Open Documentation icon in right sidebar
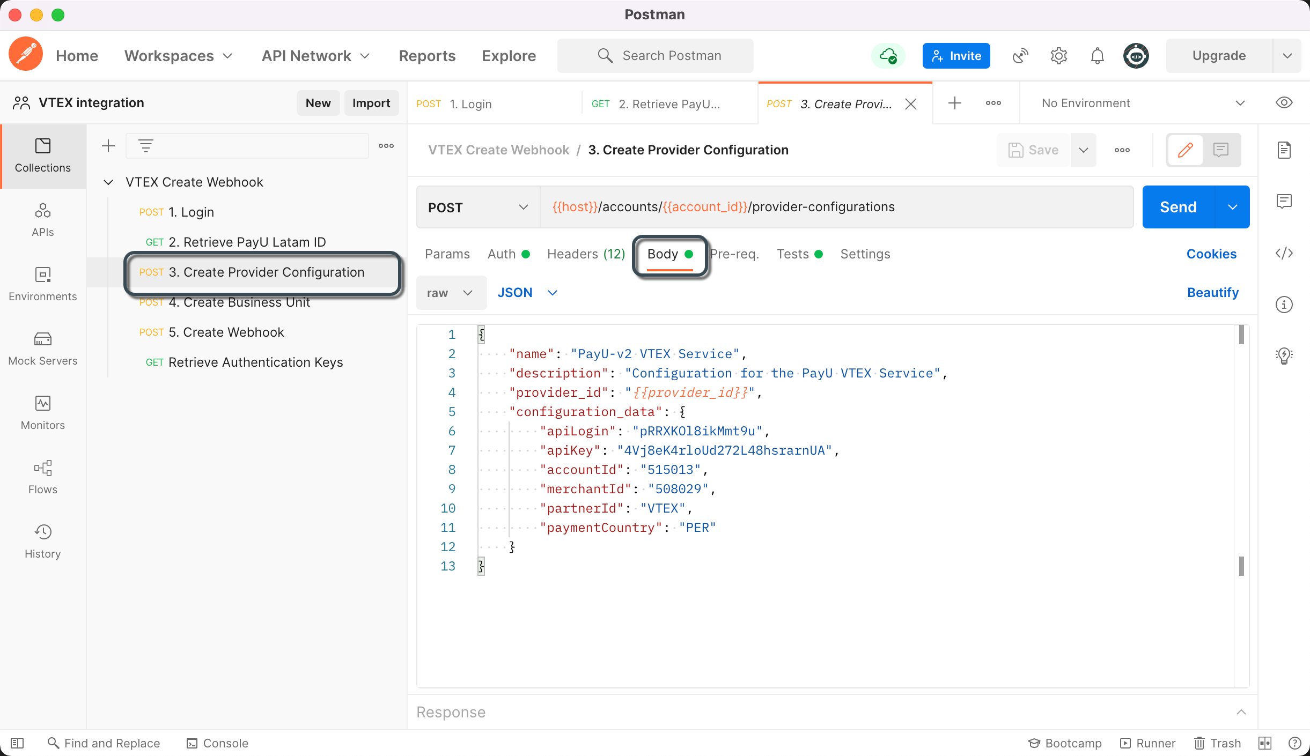Image resolution: width=1310 pixels, height=756 pixels. (1284, 150)
